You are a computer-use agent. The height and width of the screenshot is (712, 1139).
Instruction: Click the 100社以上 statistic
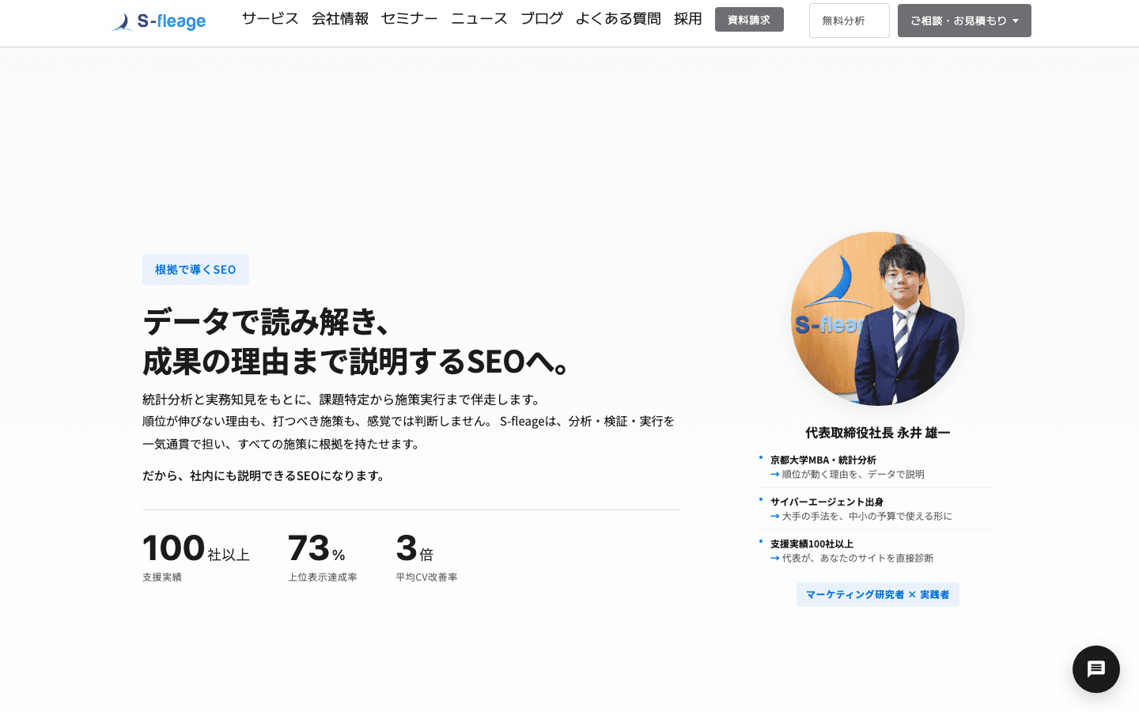click(196, 548)
